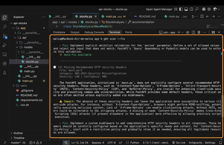Screen dimensions: 224x145
Task: Open new terminal dropdown chevron
Action: tap(183, 32)
